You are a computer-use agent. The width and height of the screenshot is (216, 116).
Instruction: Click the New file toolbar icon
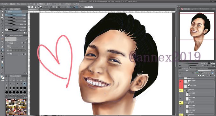[36, 7]
